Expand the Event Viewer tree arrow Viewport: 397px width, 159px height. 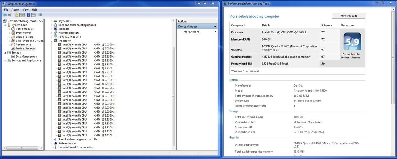click(x=9, y=33)
